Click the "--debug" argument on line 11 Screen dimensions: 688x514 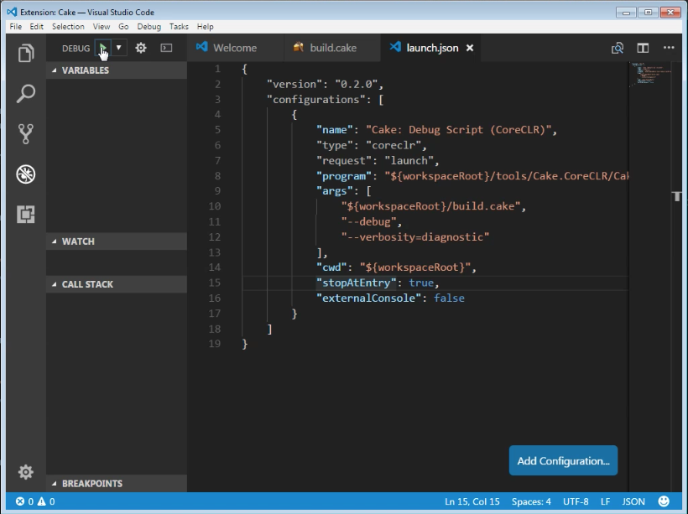(368, 222)
